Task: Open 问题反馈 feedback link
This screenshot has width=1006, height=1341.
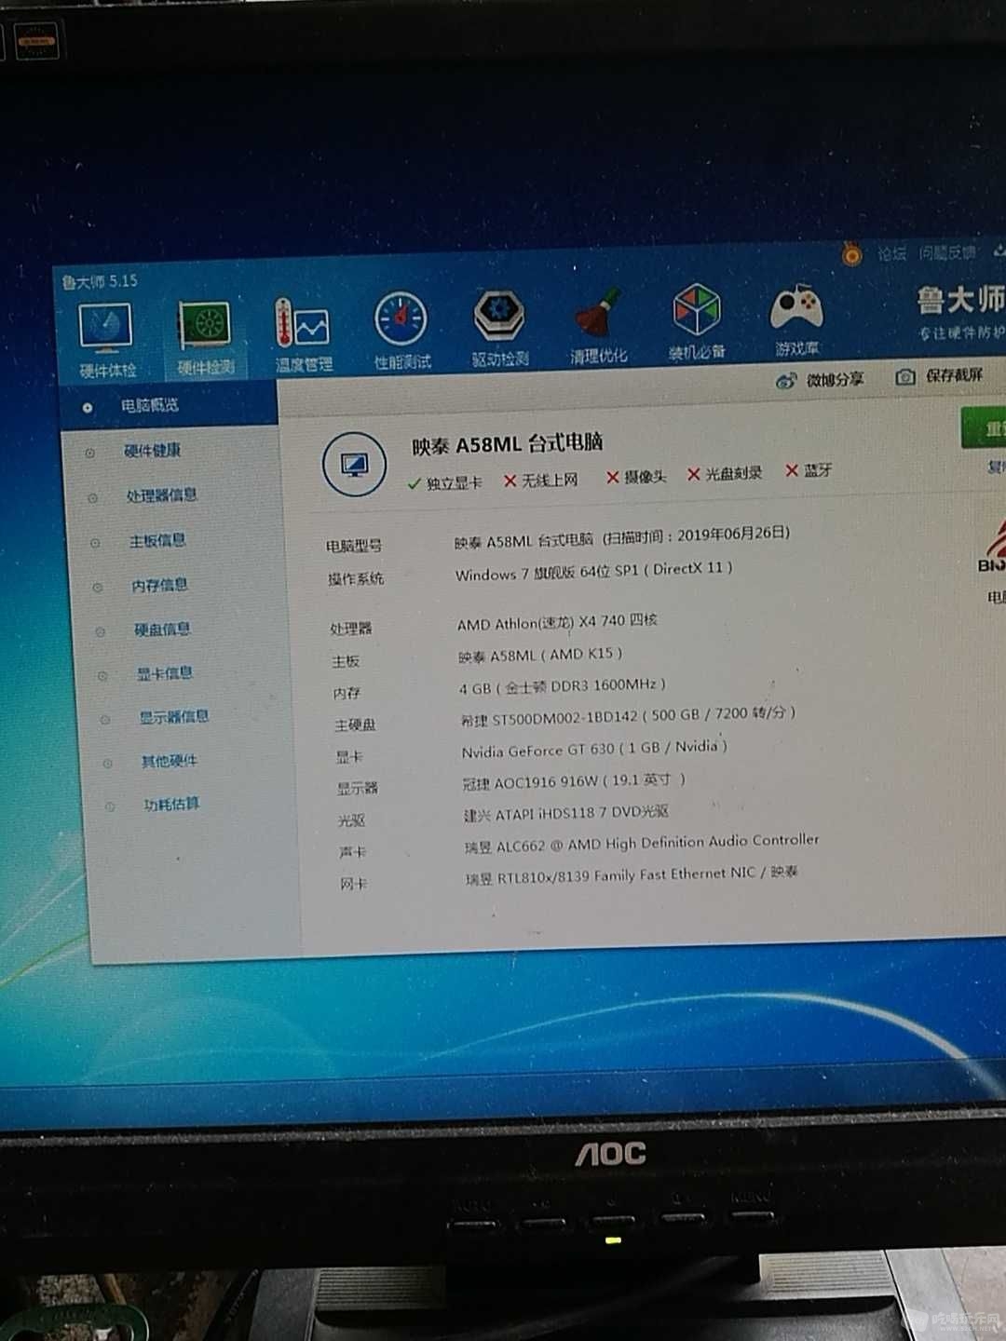Action: [947, 252]
